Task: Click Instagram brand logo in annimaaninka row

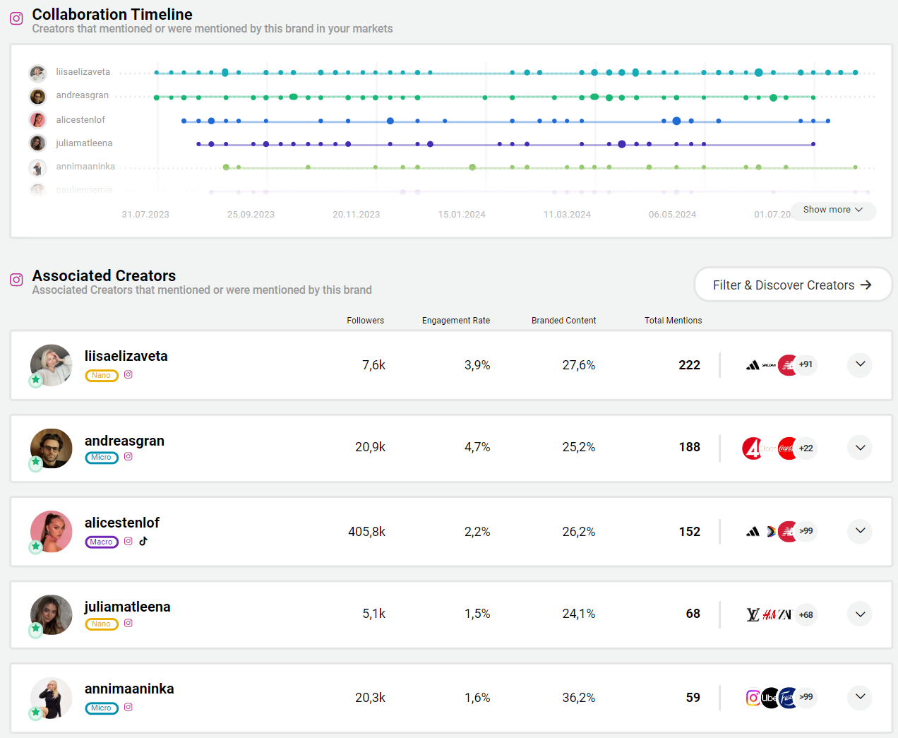Action: pyautogui.click(x=753, y=698)
